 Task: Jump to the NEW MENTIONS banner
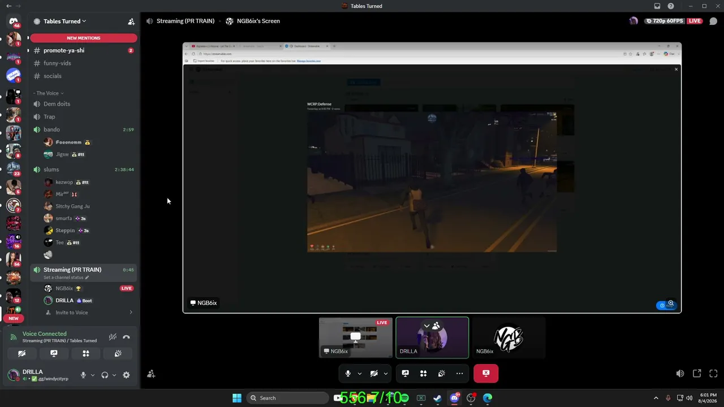click(84, 38)
